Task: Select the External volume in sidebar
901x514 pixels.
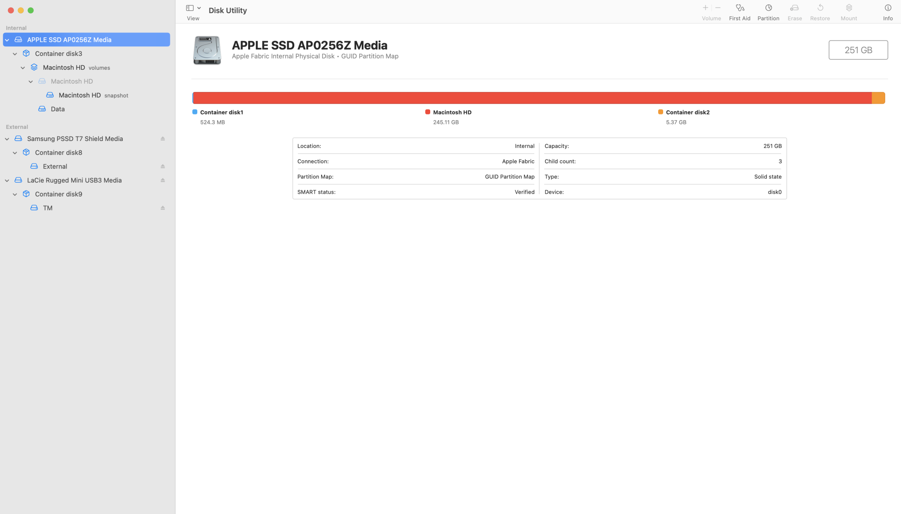Action: coord(55,167)
